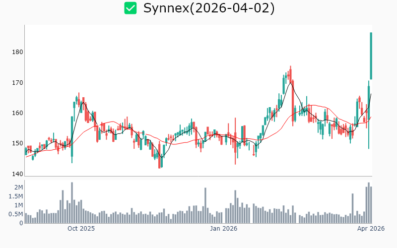This screenshot has width=397, height=248.
Task: Click the Synnex(2026-04-02) chart title
Action: pyautogui.click(x=208, y=8)
